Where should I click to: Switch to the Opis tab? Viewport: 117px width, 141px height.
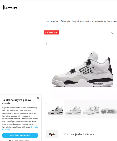[52, 134]
